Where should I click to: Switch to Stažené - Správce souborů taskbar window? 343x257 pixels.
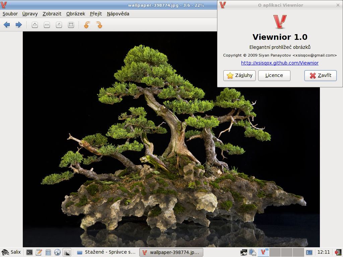pos(107,252)
